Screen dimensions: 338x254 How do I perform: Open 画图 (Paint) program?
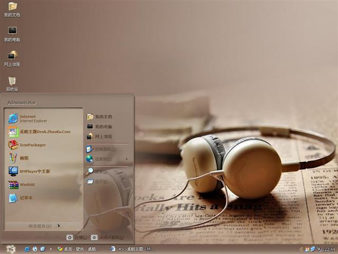[24, 158]
